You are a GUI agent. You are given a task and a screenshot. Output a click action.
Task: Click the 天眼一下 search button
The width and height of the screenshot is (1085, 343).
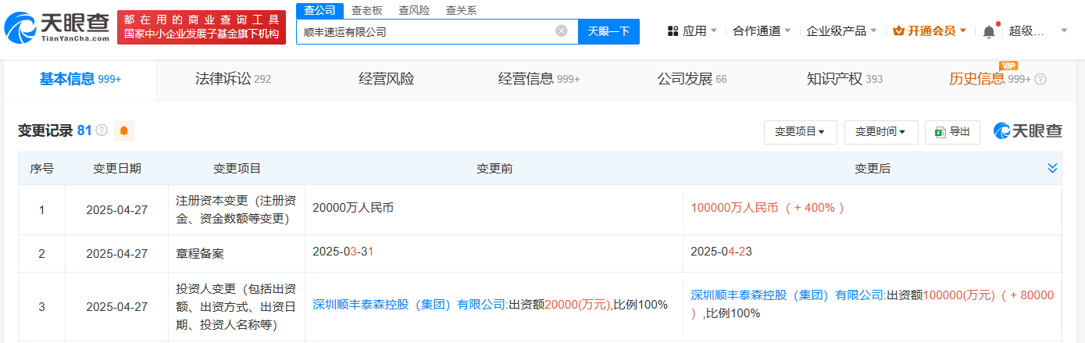(609, 31)
